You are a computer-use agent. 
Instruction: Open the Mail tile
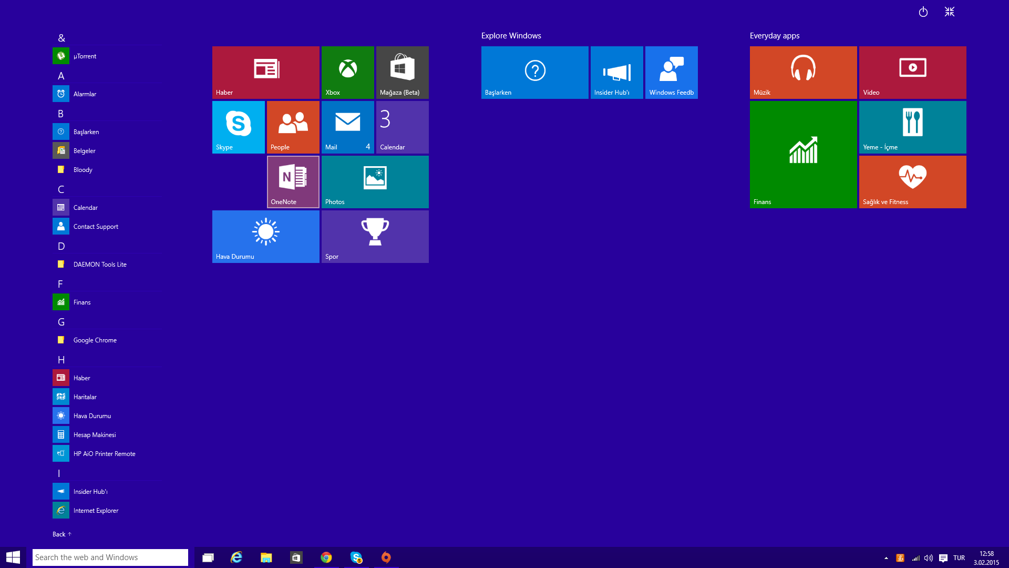click(x=348, y=127)
